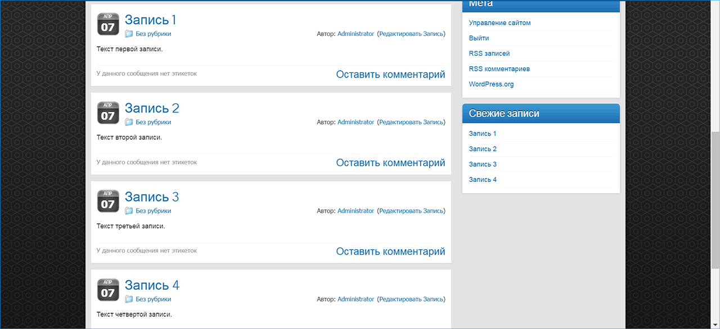The width and height of the screenshot is (720, 329).
Task: Click Редактировать Запись for Запись 3
Action: (x=411, y=211)
